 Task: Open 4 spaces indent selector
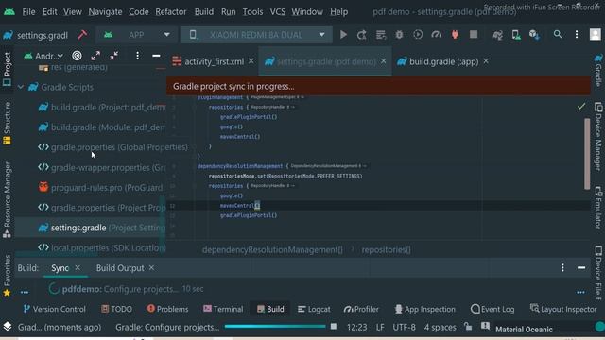point(440,327)
